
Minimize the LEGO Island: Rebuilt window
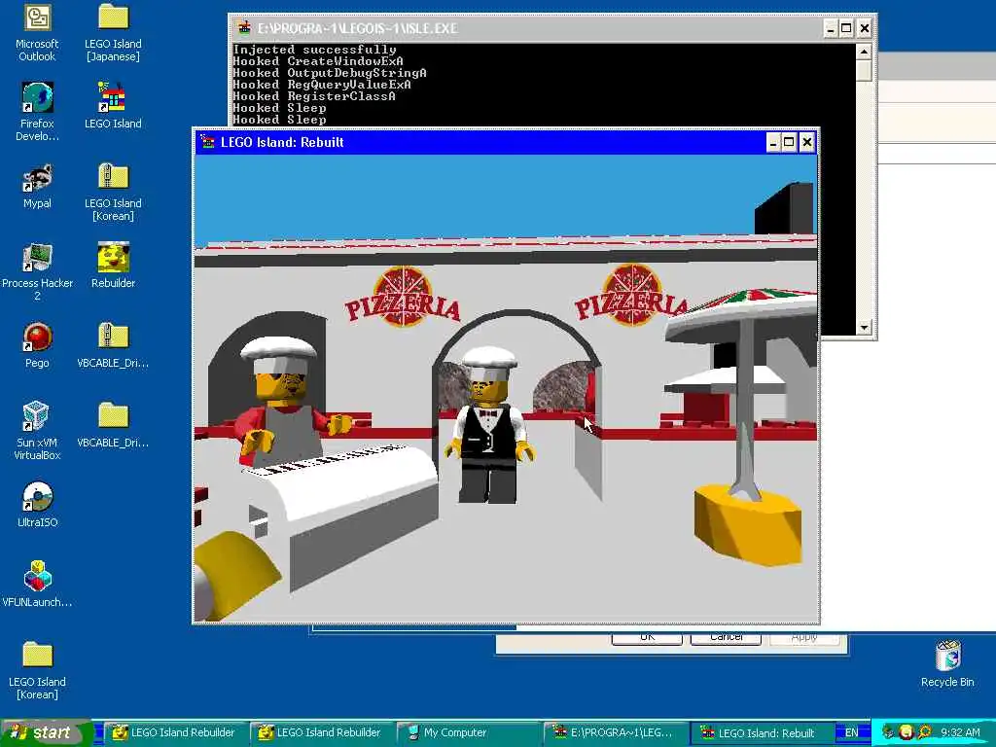click(x=772, y=142)
